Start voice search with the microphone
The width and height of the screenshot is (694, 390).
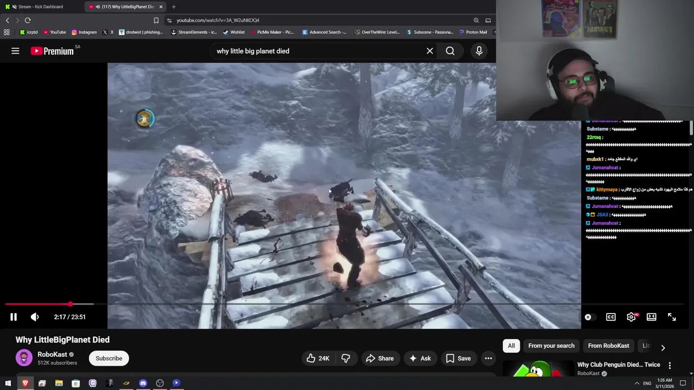pos(479,51)
